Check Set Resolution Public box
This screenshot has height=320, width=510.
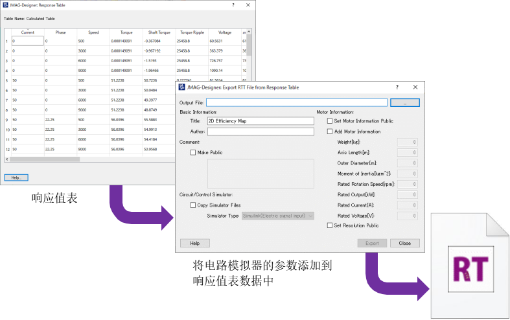[x=330, y=225]
